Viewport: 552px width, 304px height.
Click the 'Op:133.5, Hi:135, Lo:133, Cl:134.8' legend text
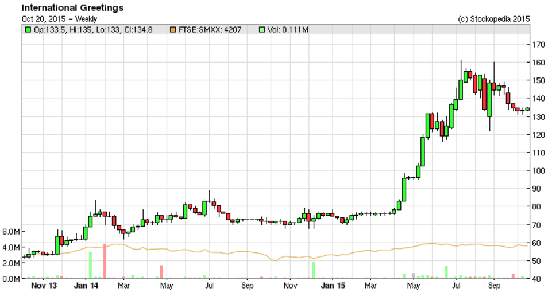pos(93,30)
